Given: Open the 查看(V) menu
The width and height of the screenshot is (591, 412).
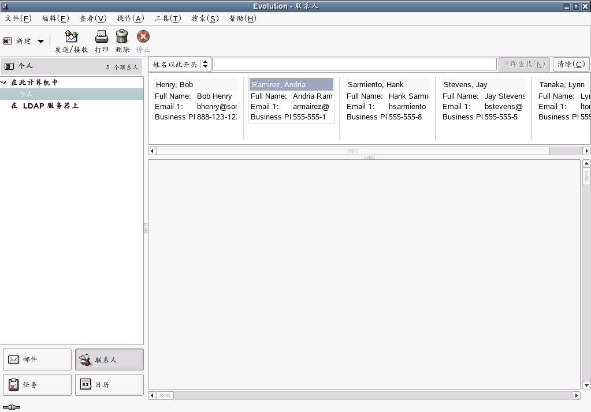Looking at the screenshot, I should [x=93, y=18].
